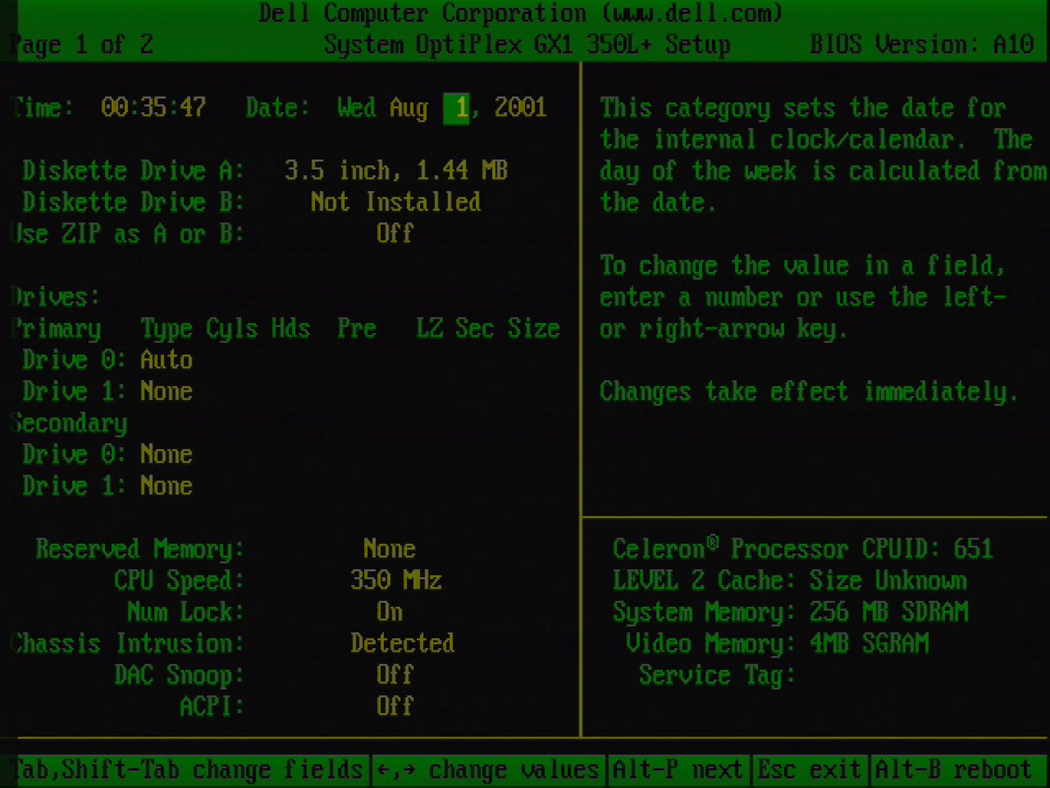The image size is (1050, 788).
Task: Change CPU Speed value "350 MHz"
Action: coord(395,580)
